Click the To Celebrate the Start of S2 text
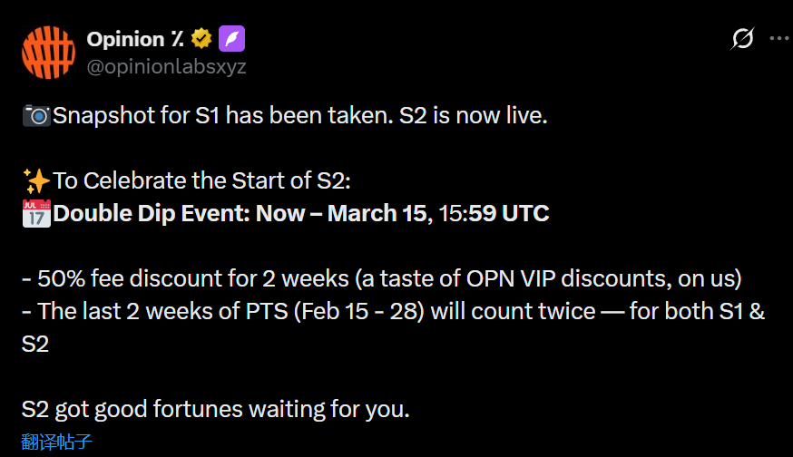Image resolution: width=793 pixels, height=457 pixels. tap(201, 180)
